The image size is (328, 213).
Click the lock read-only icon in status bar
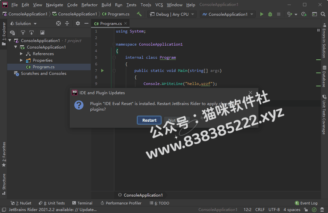(x=306, y=209)
